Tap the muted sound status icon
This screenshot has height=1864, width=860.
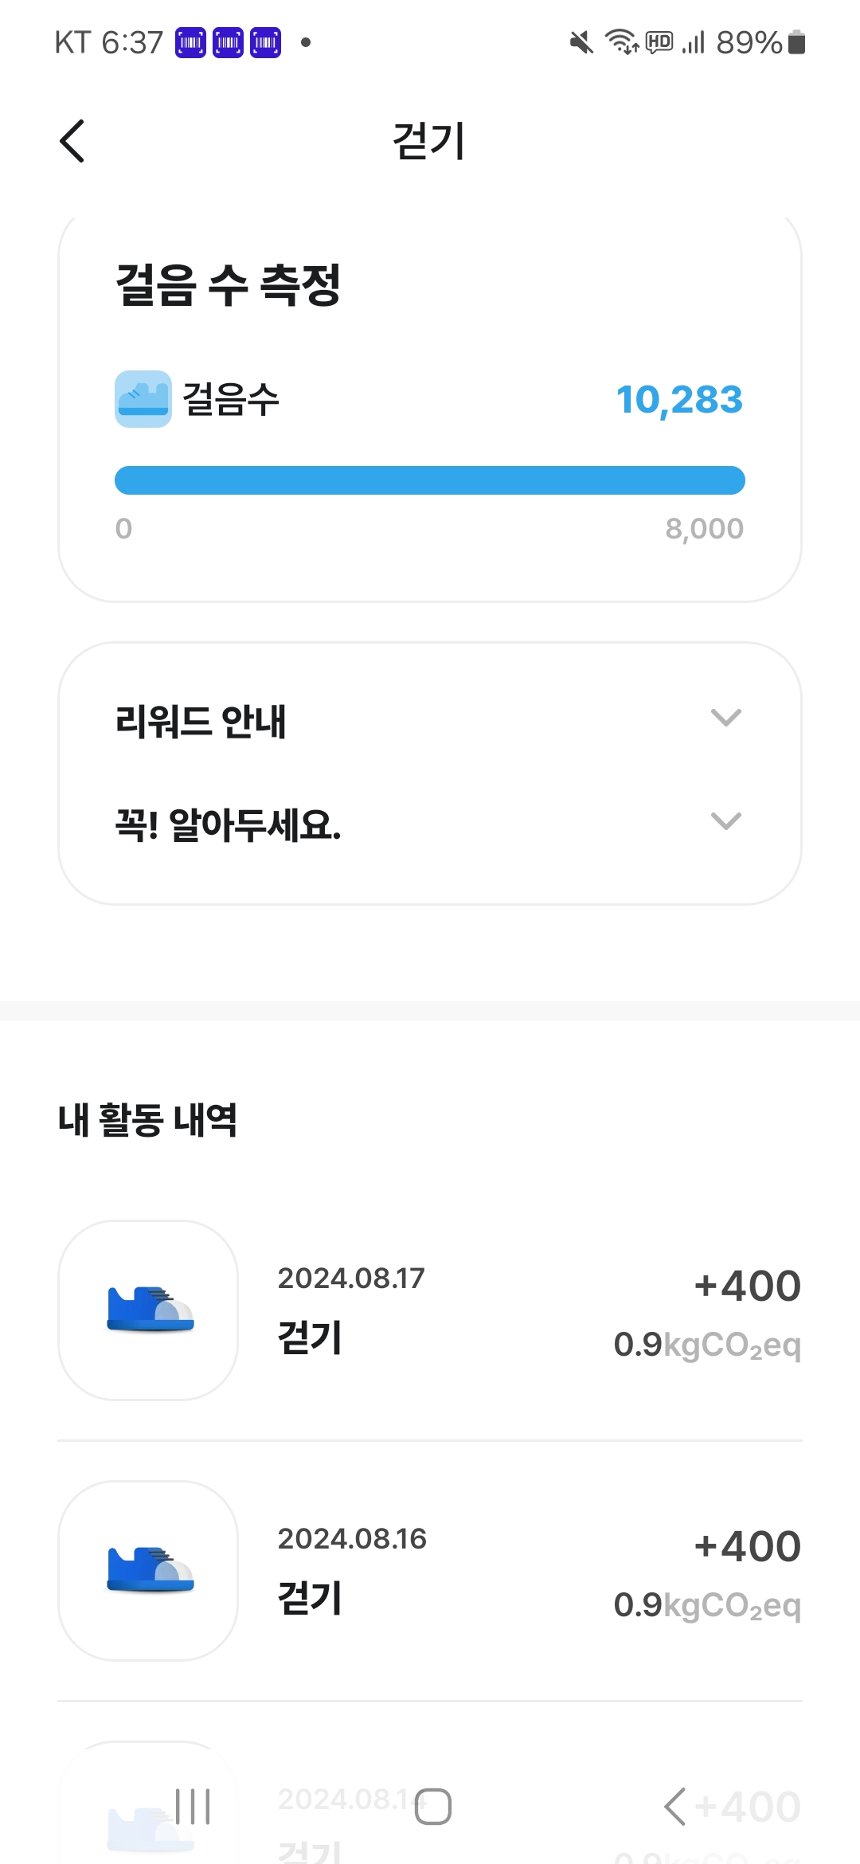(581, 42)
